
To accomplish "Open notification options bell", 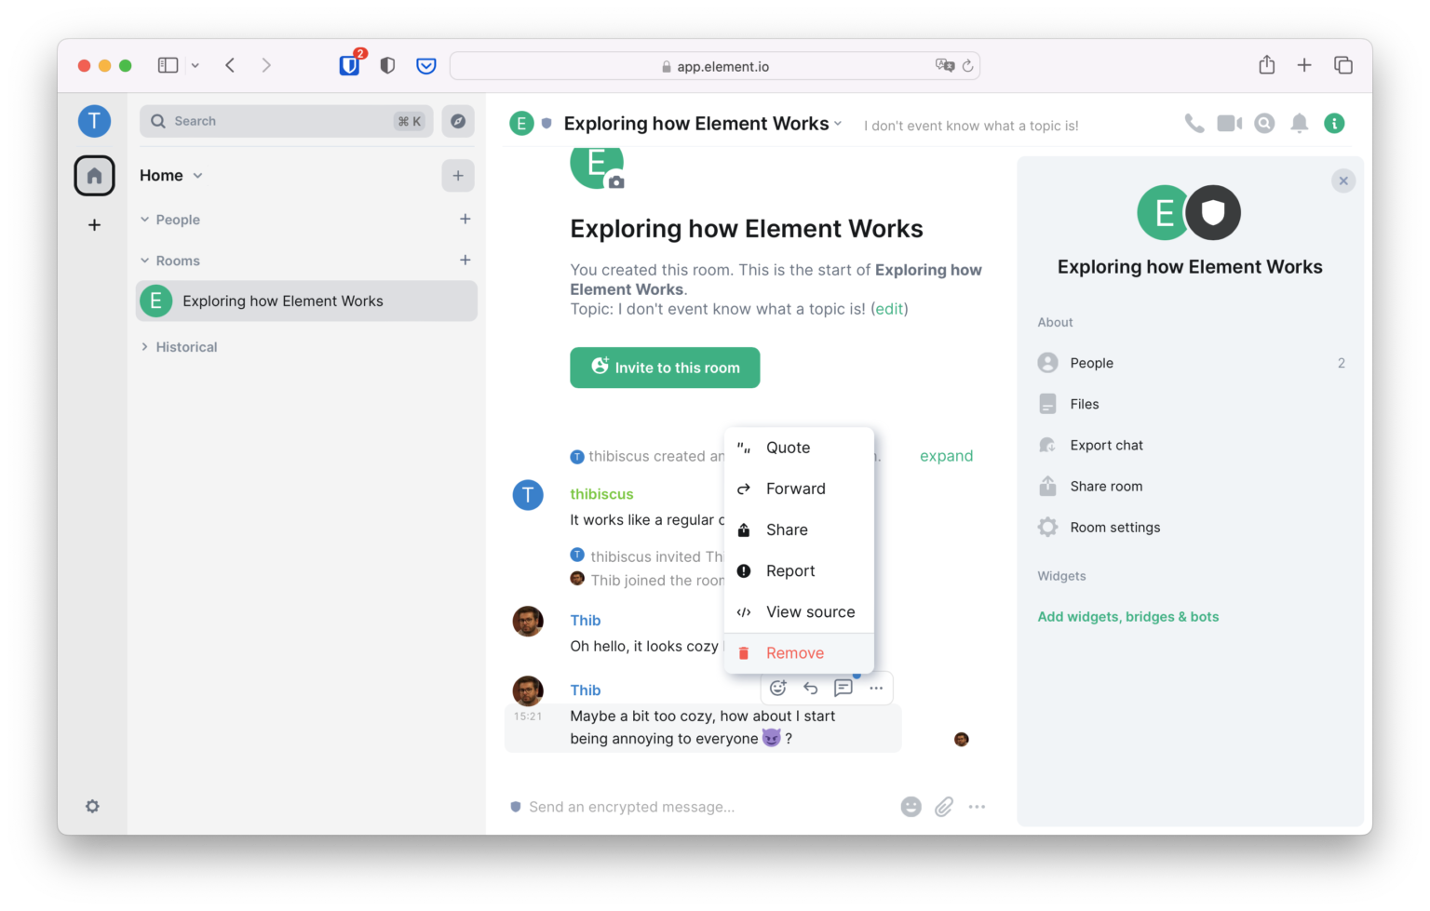I will (1300, 122).
